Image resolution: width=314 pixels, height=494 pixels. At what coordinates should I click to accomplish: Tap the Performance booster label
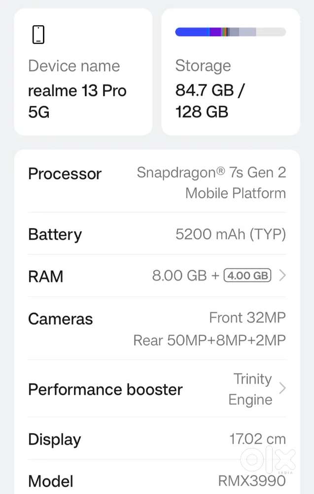105,389
